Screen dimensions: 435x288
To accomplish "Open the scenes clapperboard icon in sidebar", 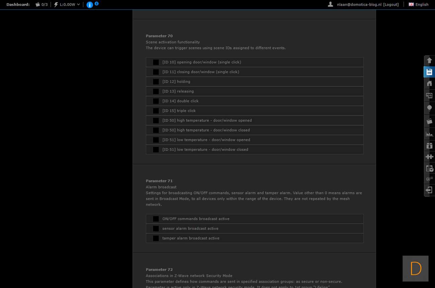I will coord(429,121).
